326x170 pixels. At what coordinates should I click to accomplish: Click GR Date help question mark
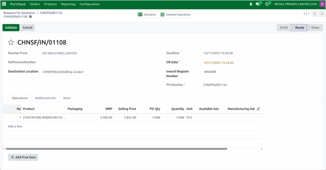point(180,61)
